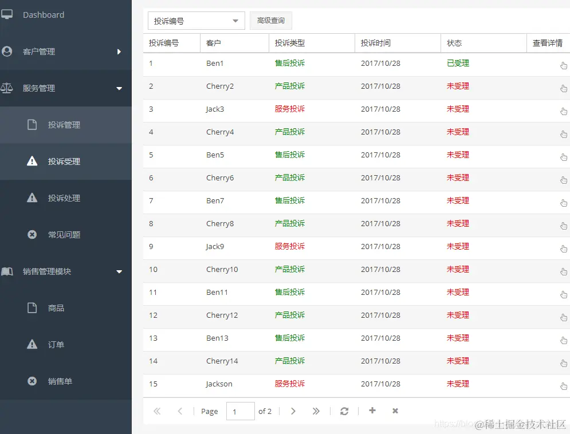The width and height of the screenshot is (570, 434).
Task: View details hand icon for Ben7
Action: 564,203
